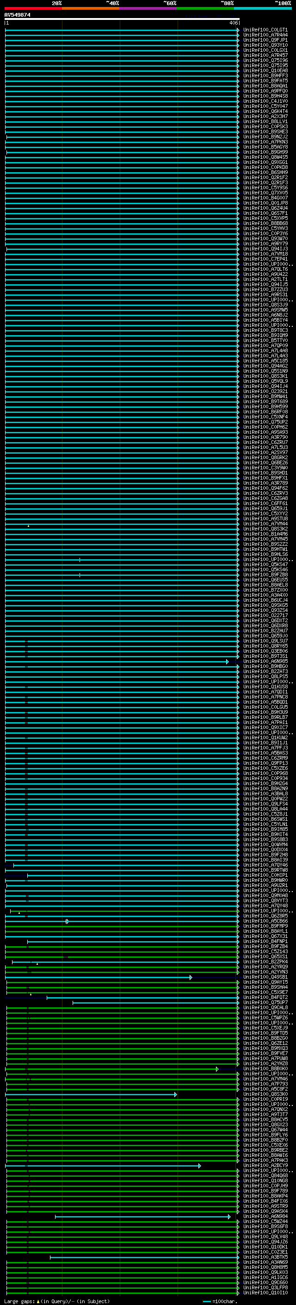
Task: Open hit UniRef100_Q75UP7
Action: 265,1003
